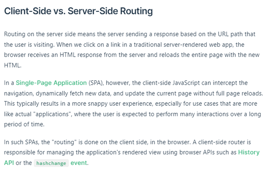Click the sentence starting "This typically results in"

click(132, 114)
